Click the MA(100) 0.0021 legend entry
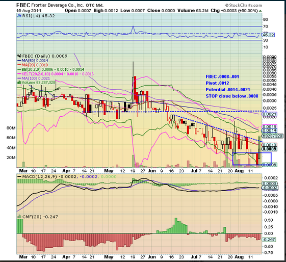Screen dimensions: 286x262 click(x=36, y=78)
